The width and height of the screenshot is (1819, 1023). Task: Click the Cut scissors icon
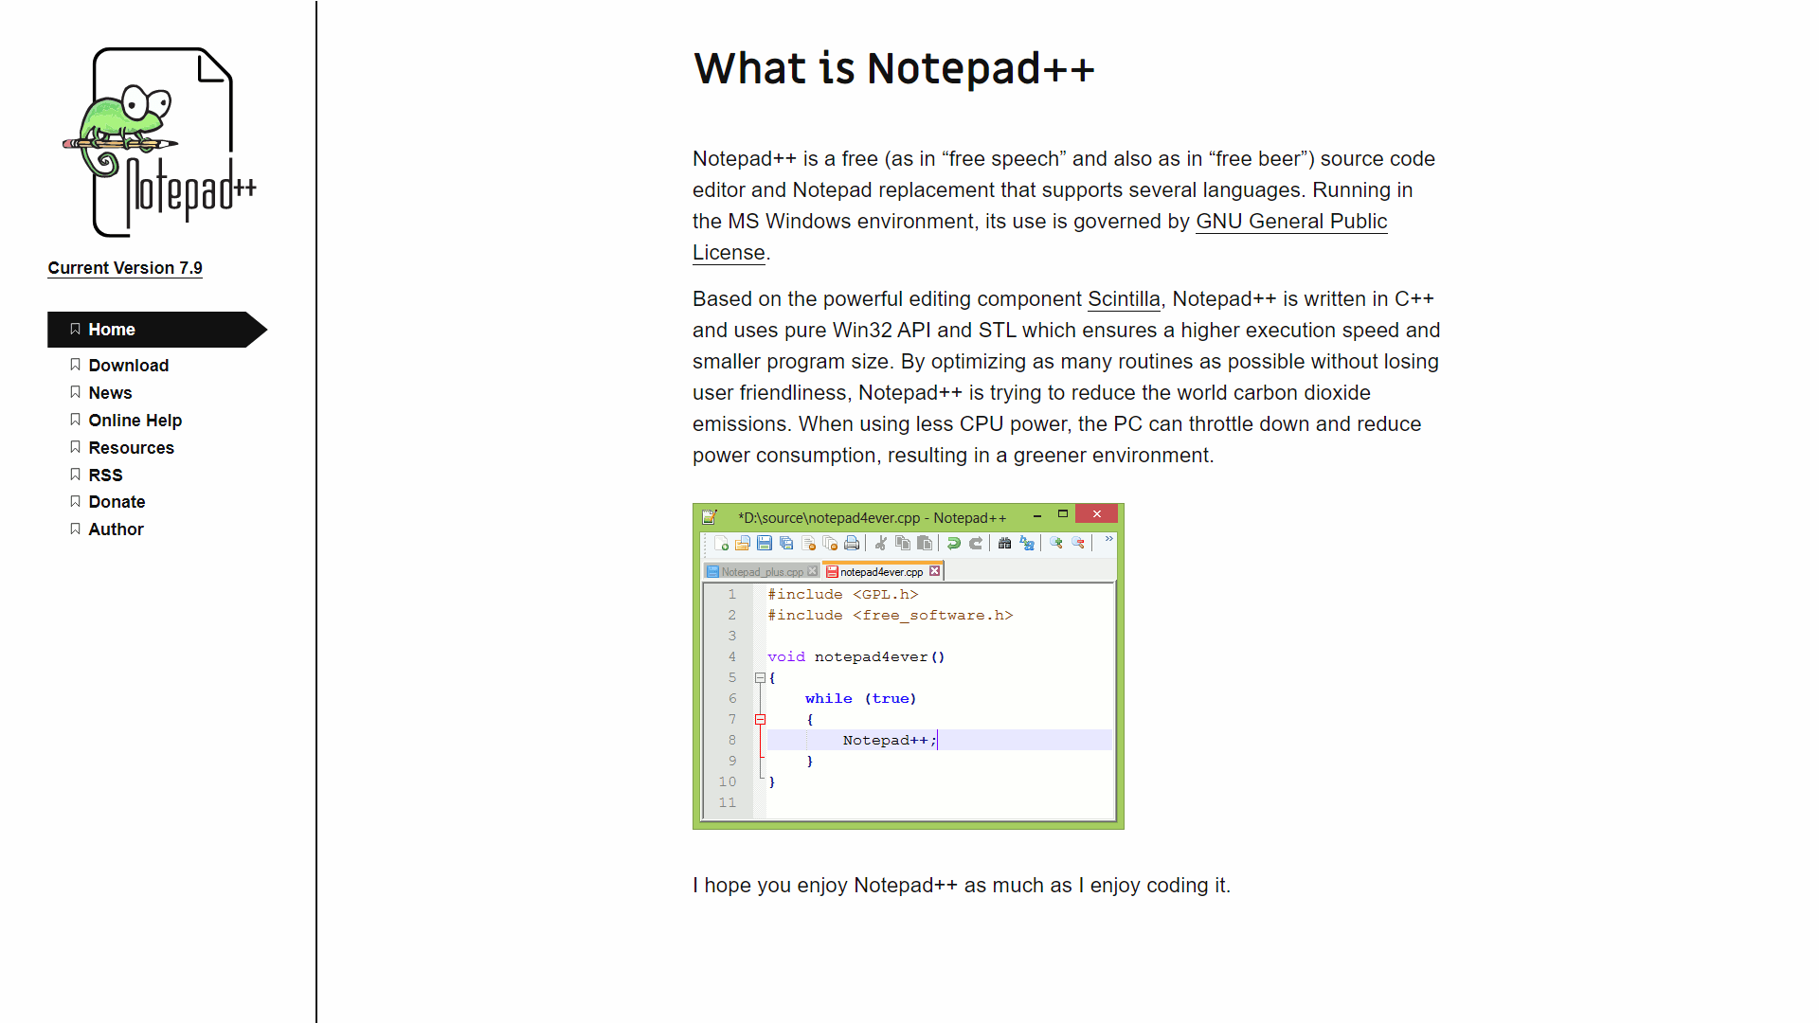coord(882,543)
